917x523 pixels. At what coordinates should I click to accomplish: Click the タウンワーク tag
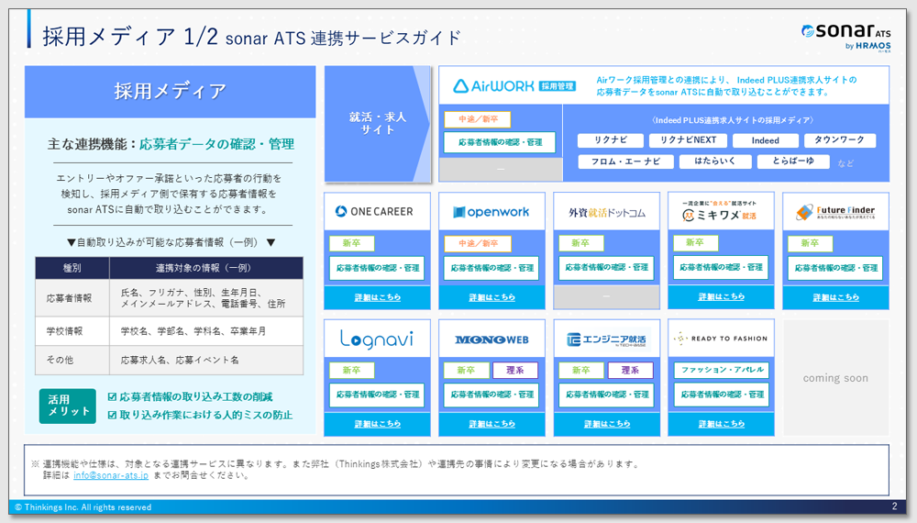[839, 140]
